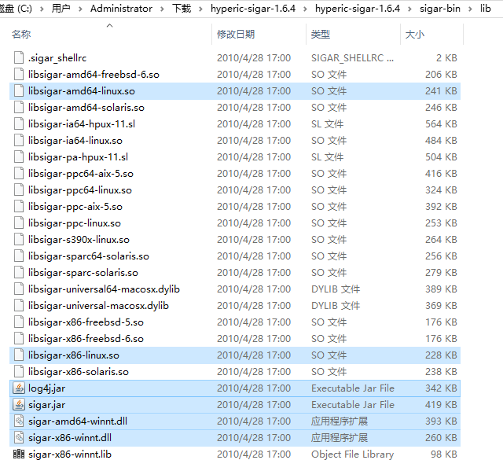This screenshot has width=503, height=471.
Task: Navigate to the sigar-bin breadcrumb folder
Action: pos(440,9)
